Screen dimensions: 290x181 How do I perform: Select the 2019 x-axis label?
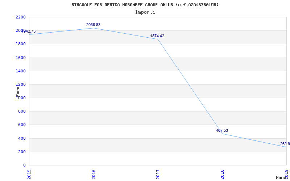click(286, 174)
